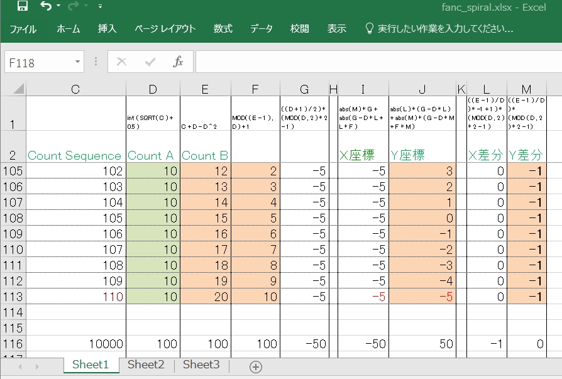
Task: Click the Save icon in quick access toolbar
Action: click(x=23, y=6)
